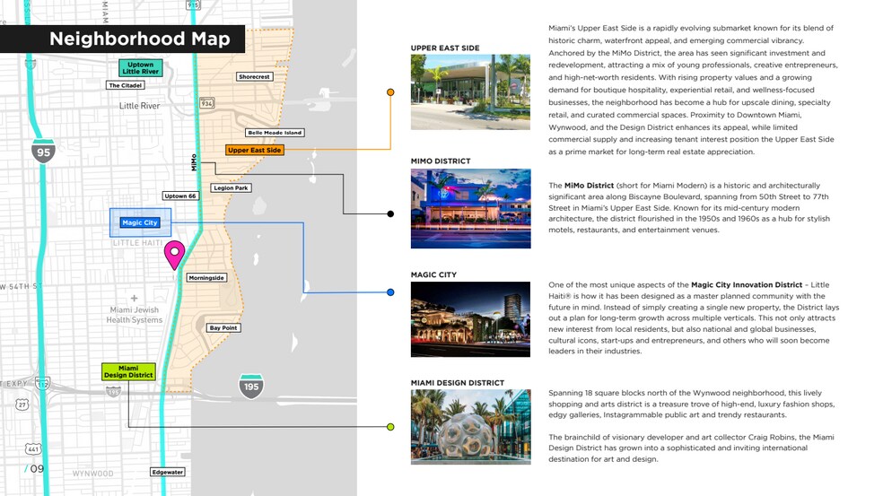The image size is (883, 496).
Task: Click The Citadel label
Action: [126, 85]
